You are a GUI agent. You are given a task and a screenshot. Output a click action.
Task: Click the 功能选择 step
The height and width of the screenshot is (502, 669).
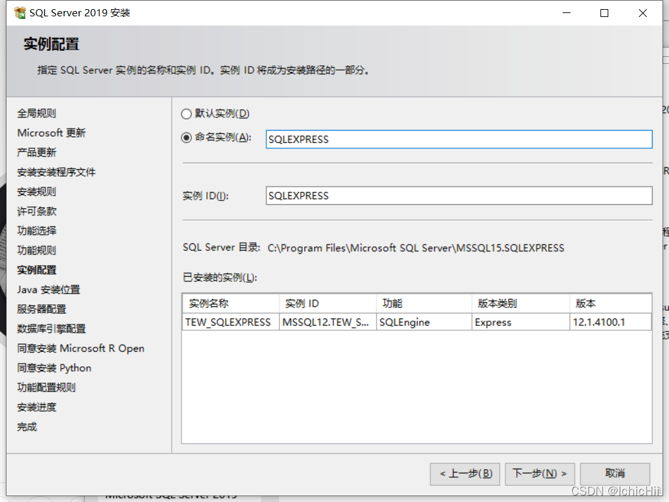37,231
